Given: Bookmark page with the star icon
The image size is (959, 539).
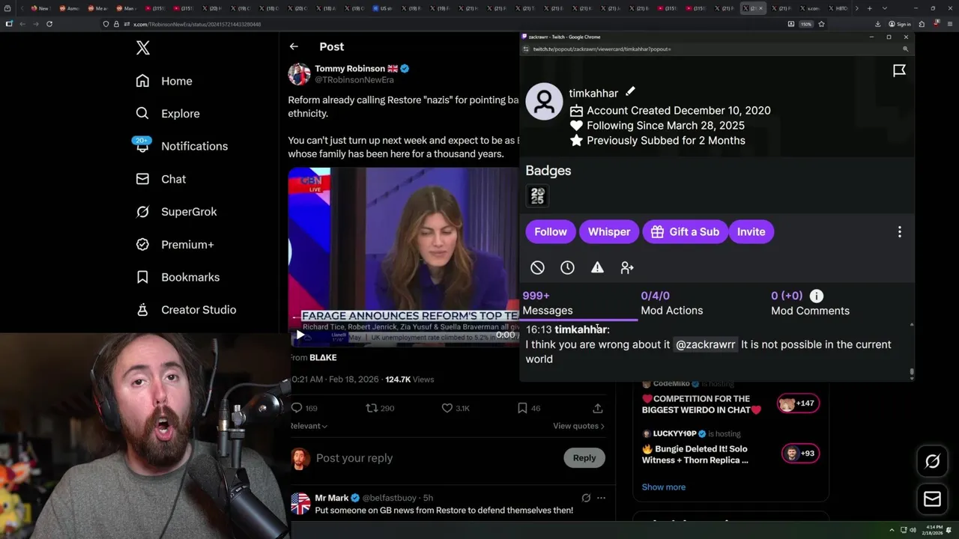Looking at the screenshot, I should pyautogui.click(x=822, y=24).
